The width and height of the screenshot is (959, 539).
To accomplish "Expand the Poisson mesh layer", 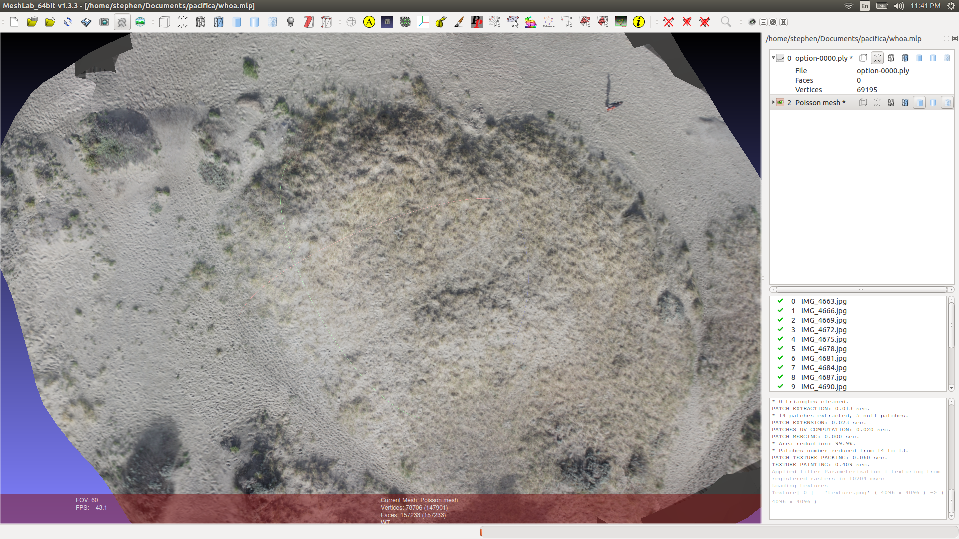I will (x=773, y=102).
